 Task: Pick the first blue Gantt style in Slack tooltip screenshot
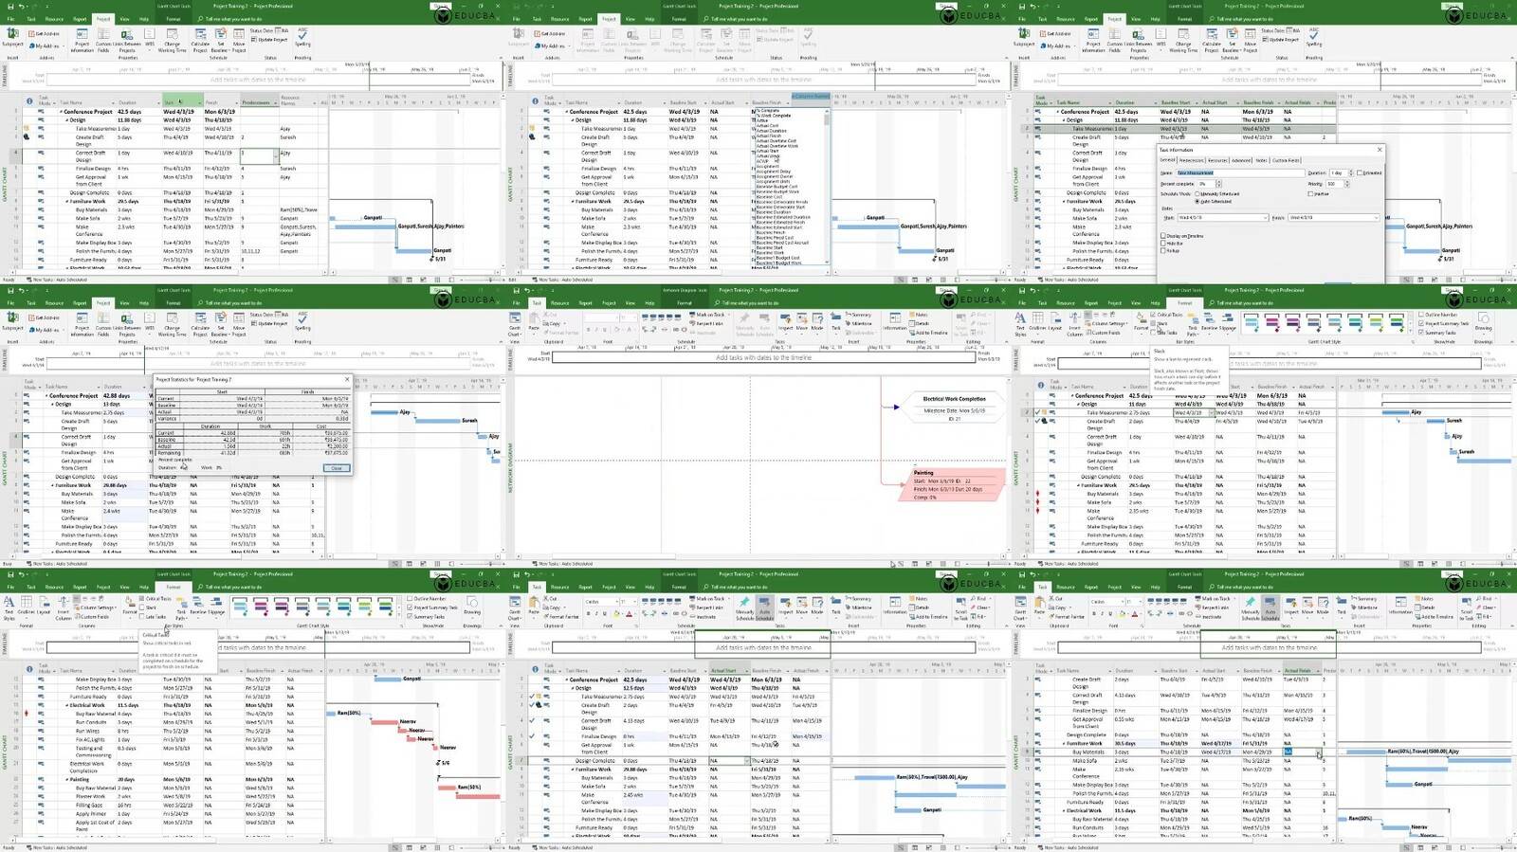(x=1252, y=322)
